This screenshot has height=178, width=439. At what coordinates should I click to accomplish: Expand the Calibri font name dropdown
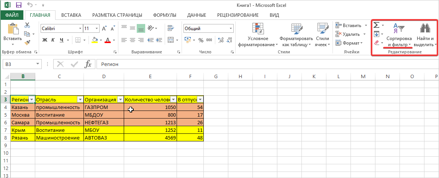(80, 29)
